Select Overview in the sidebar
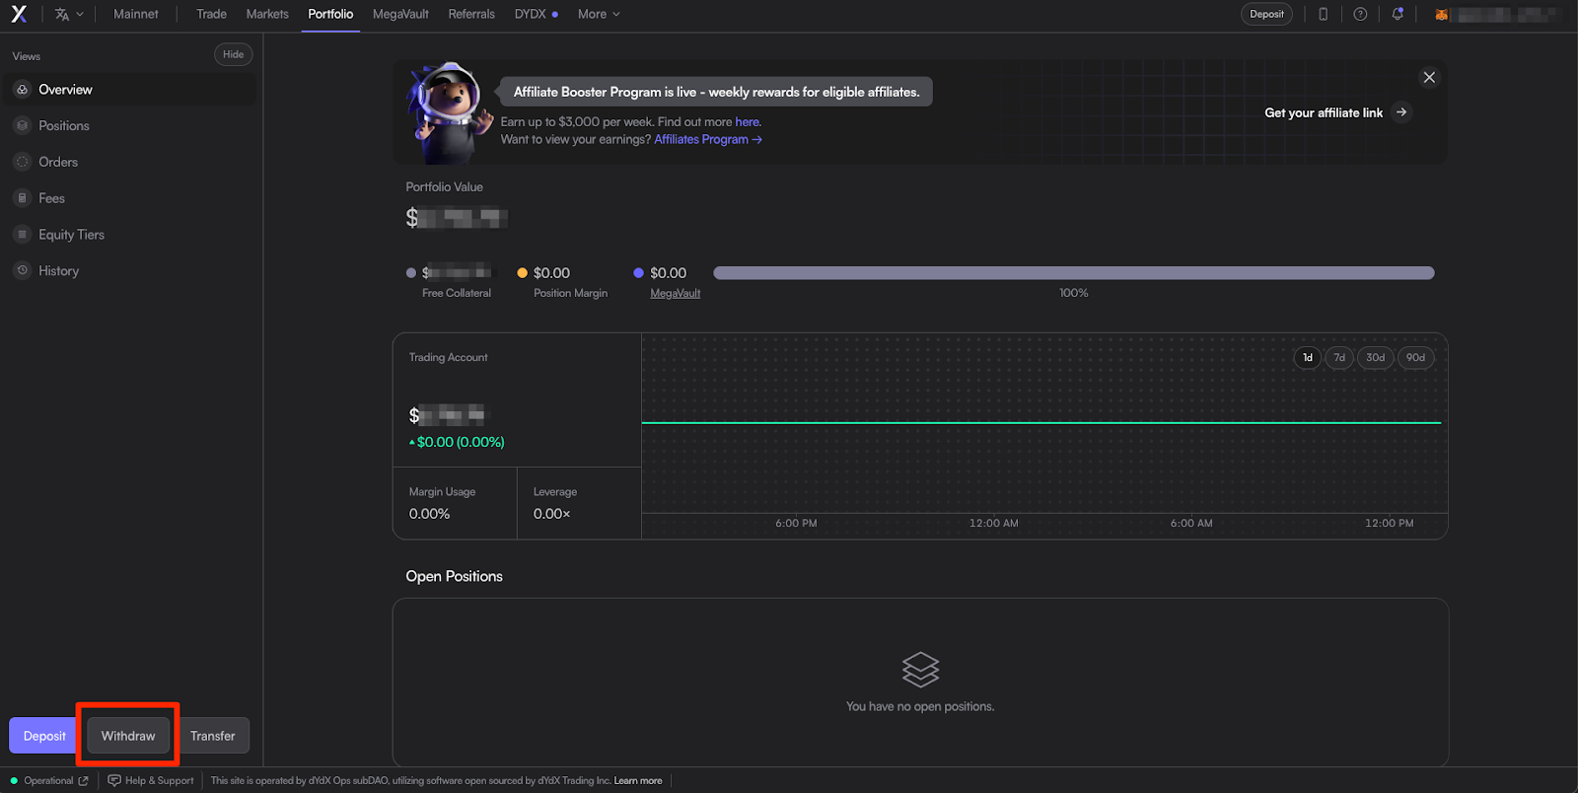The width and height of the screenshot is (1578, 793). coord(131,90)
